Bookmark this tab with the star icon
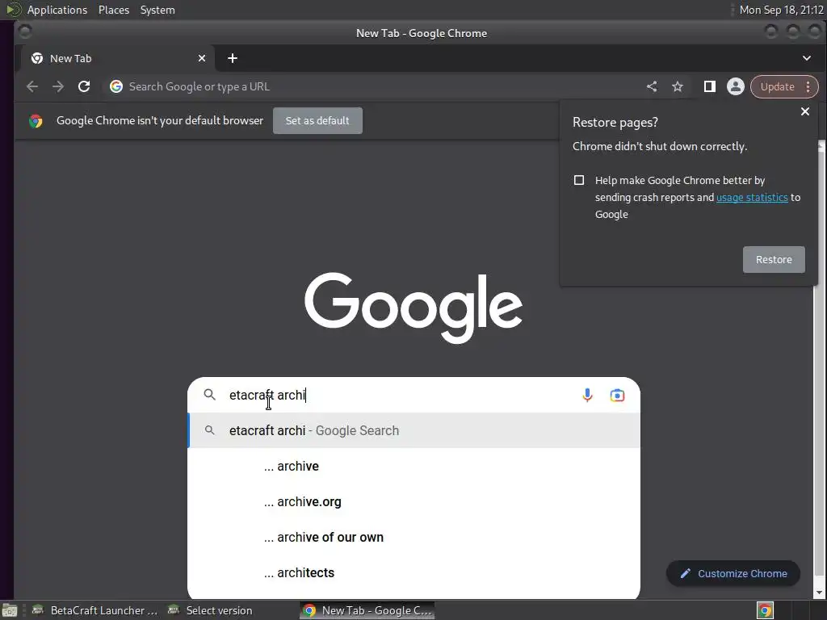 [x=678, y=86]
